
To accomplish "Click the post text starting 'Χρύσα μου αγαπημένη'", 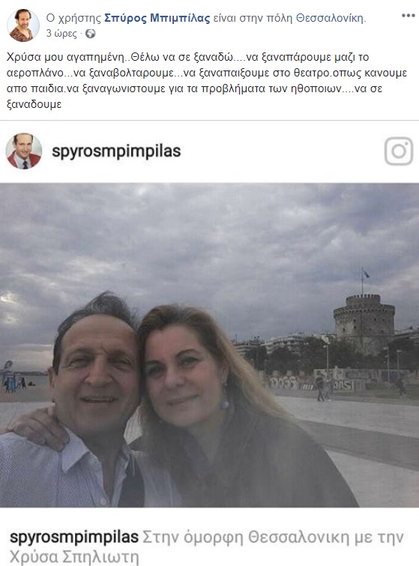I will tap(207, 81).
